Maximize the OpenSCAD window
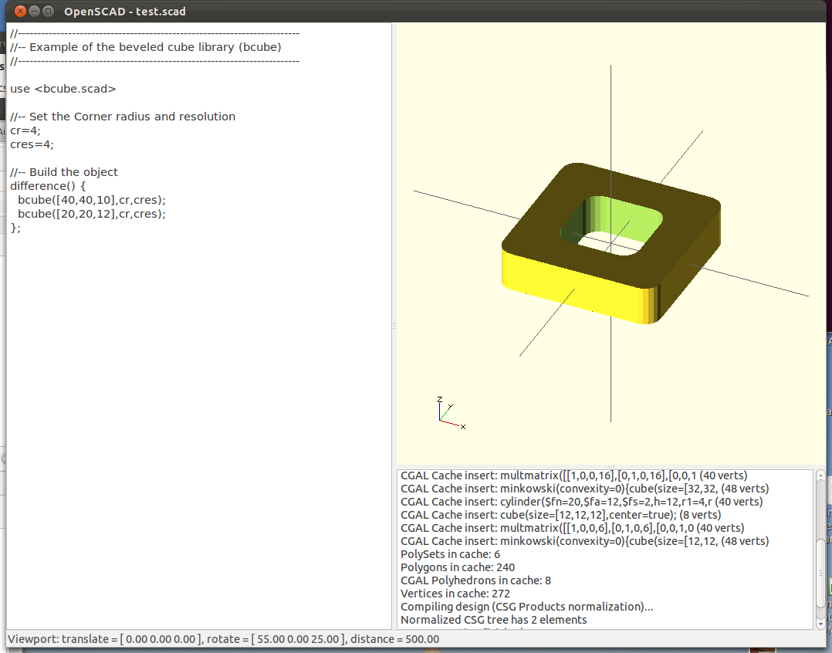Viewport: 832px width, 653px height. pos(49,12)
